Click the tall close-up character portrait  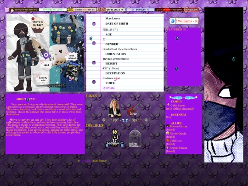pyautogui.click(x=224, y=85)
